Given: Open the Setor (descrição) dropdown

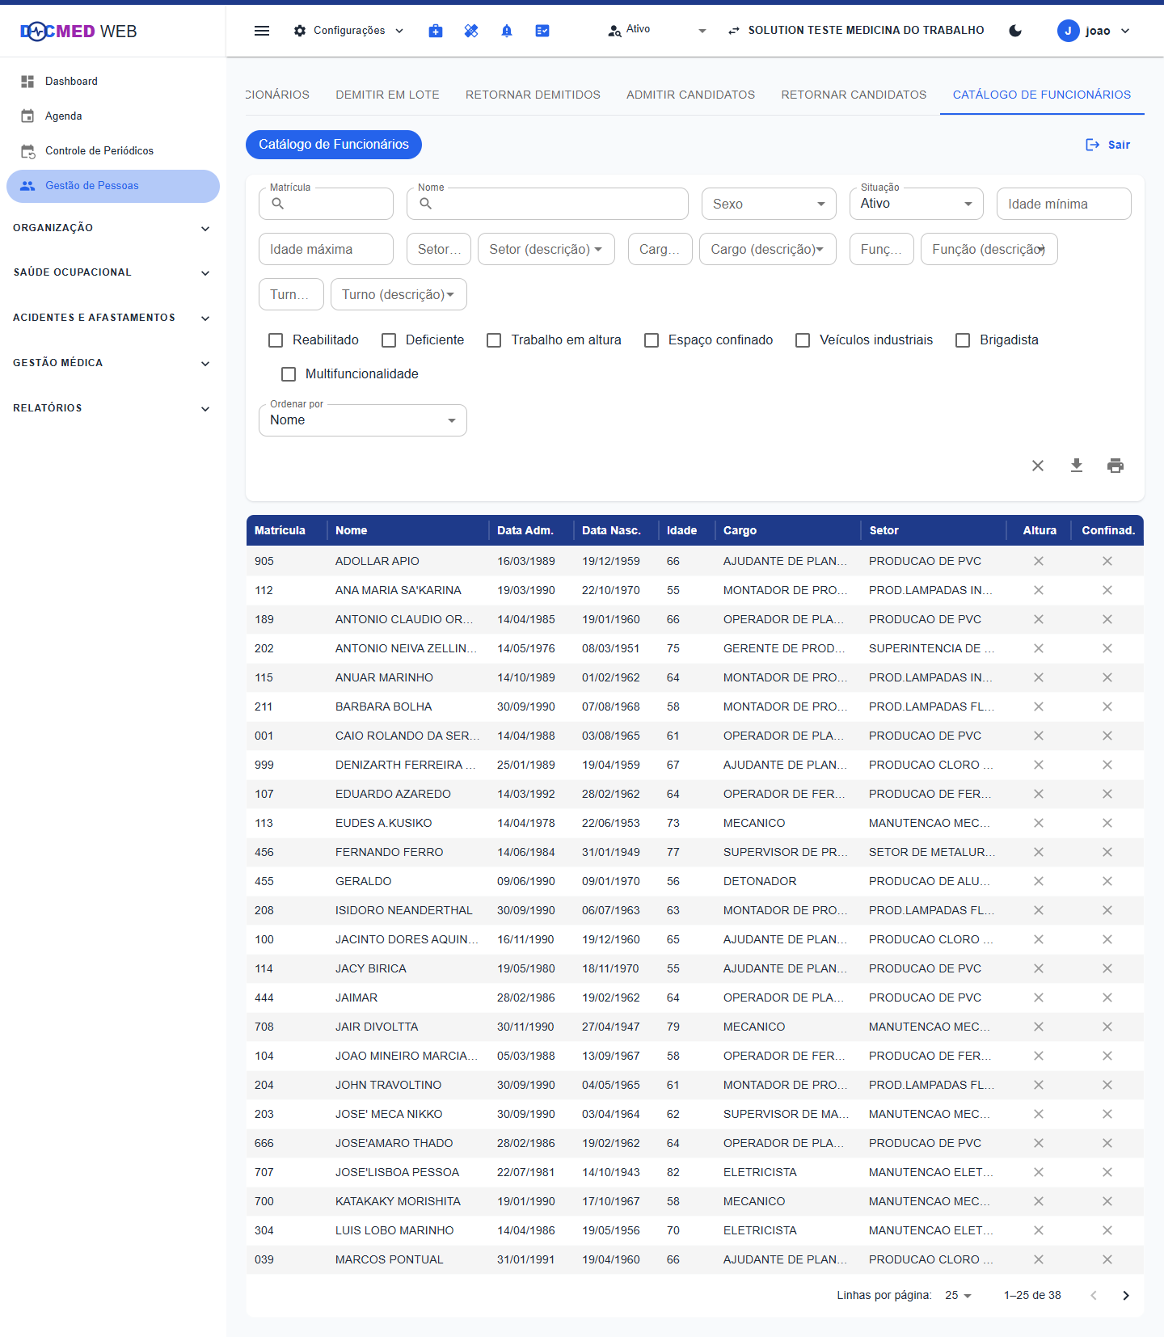Looking at the screenshot, I should click(x=546, y=249).
